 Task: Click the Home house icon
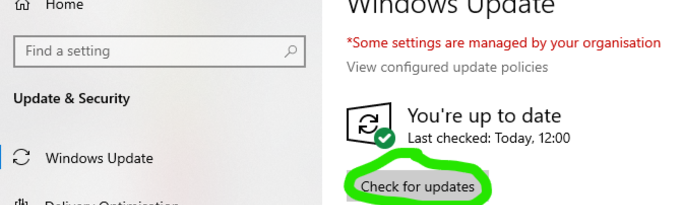pyautogui.click(x=22, y=4)
